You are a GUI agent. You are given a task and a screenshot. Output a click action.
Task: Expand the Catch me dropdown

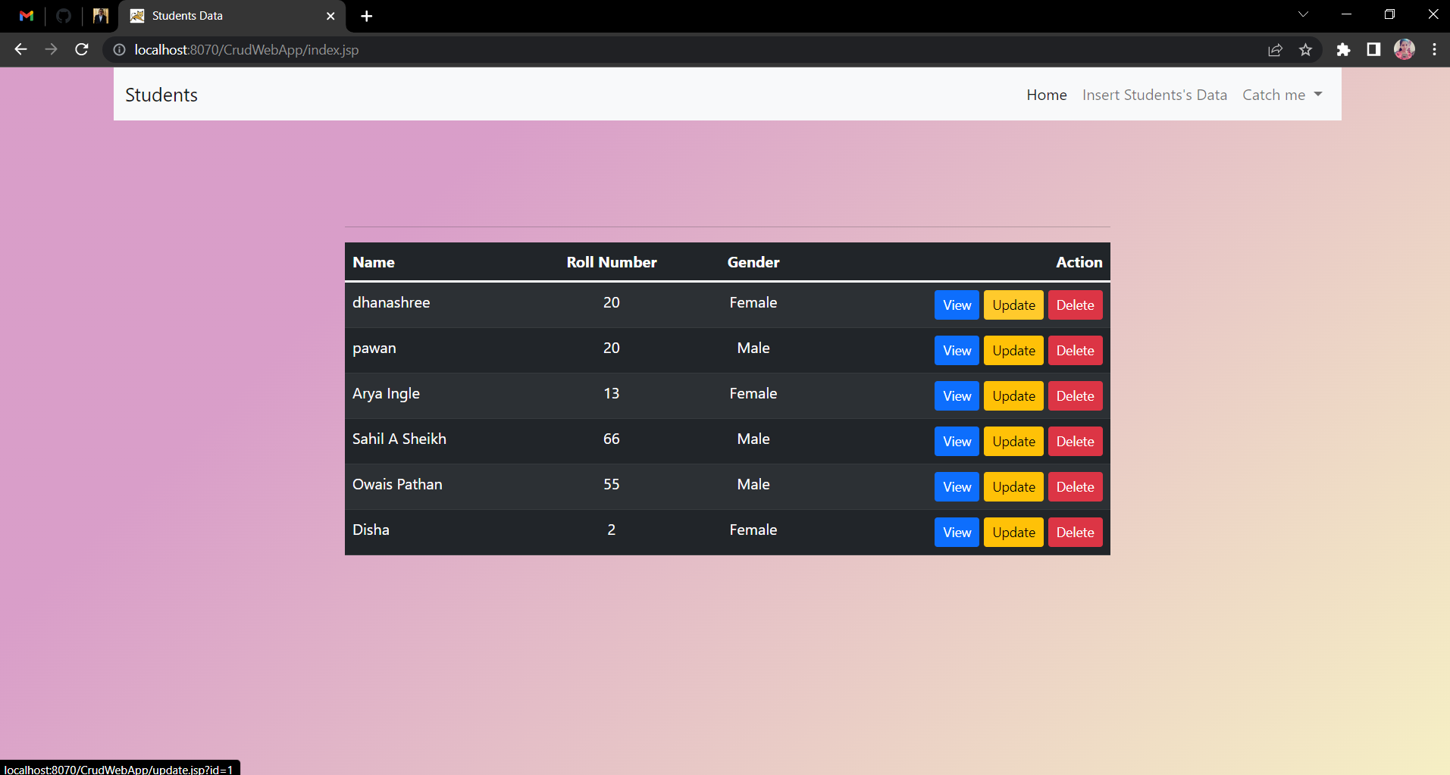(x=1282, y=95)
